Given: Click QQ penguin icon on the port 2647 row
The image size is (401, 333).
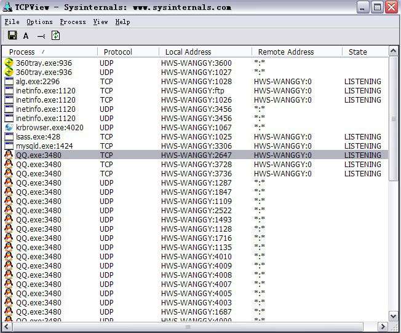Looking at the screenshot, I should [x=9, y=155].
